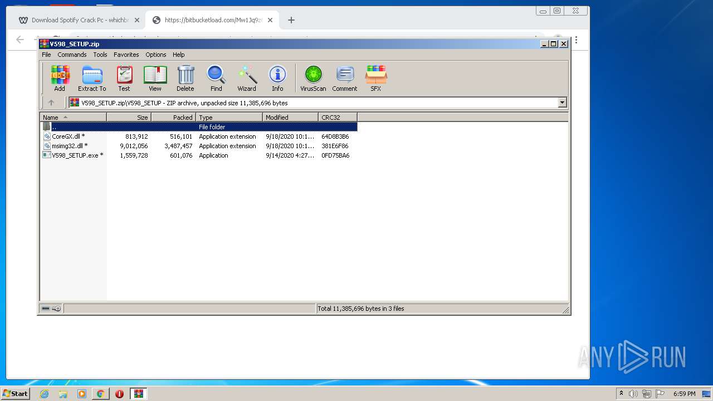Select CoreGX.dll file name
Image resolution: width=713 pixels, height=401 pixels.
tap(68, 136)
